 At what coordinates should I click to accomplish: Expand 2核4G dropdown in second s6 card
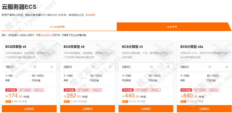pos(88,67)
